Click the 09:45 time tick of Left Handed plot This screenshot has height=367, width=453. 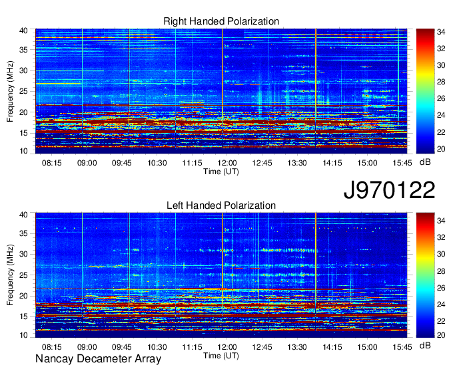click(122, 347)
